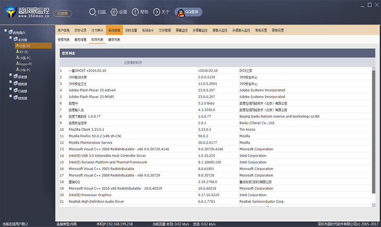Click the 已注册 registered button
The height and width of the screenshot is (227, 381).
(x=61, y=13)
